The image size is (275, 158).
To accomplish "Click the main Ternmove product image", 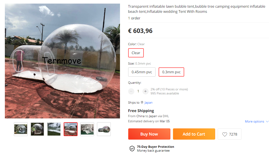I will coord(62,61).
